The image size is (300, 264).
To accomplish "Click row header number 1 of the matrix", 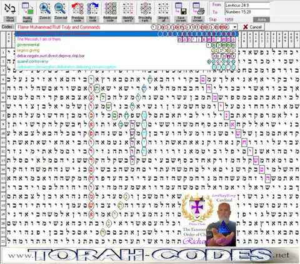I will pyautogui.click(x=3, y=53).
